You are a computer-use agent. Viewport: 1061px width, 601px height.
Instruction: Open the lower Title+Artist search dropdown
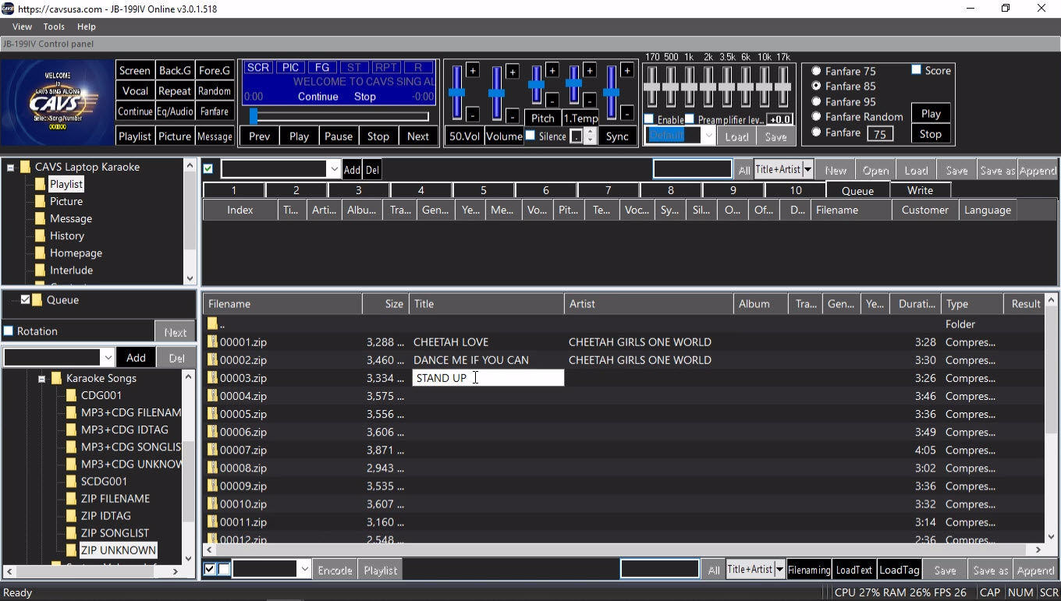(x=779, y=570)
